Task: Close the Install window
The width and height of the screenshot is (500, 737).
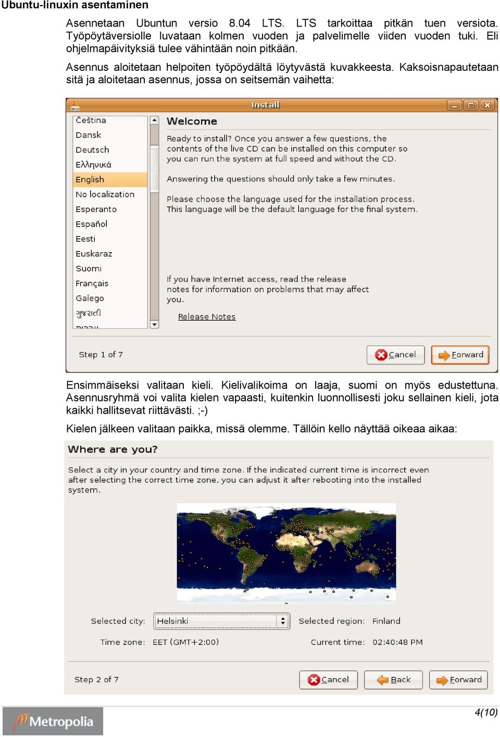Action: point(488,105)
